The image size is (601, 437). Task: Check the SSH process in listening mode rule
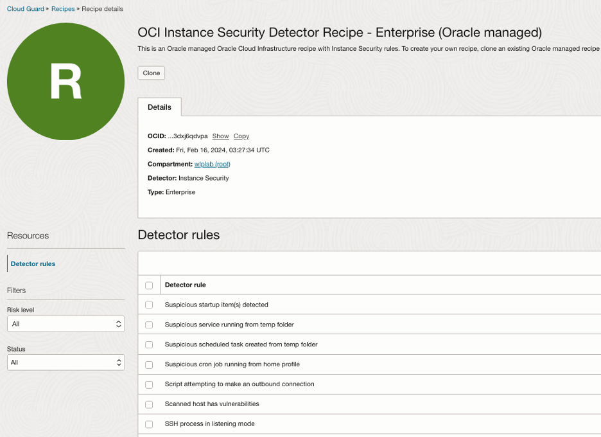(x=148, y=424)
